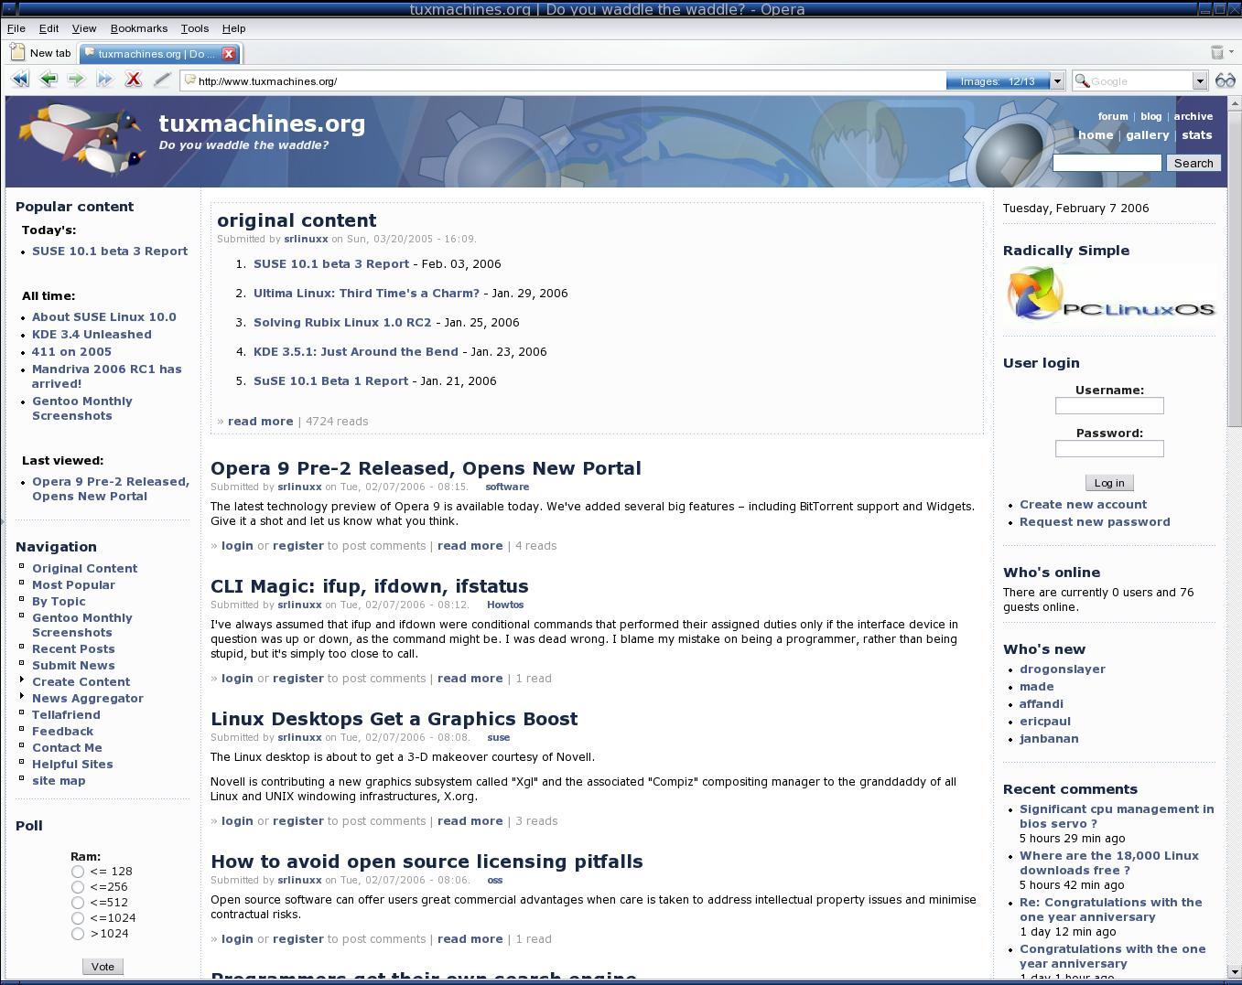Screen dimensions: 1242x985
Task: Click the 'Images: 12/13' progress indicator
Action: coord(998,81)
